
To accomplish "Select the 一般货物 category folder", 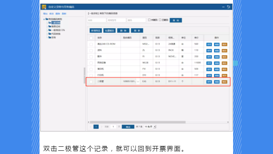I will (x=56, y=23).
